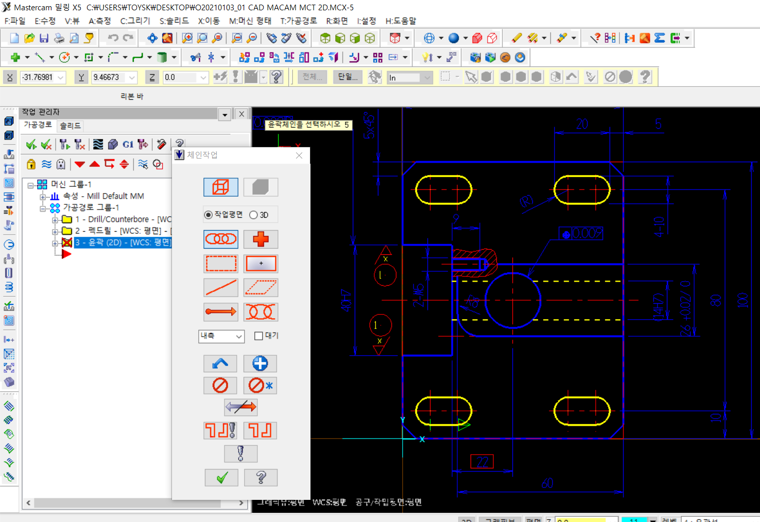The width and height of the screenshot is (760, 522).
Task: Open the In selection mode dropdown
Action: coord(427,78)
